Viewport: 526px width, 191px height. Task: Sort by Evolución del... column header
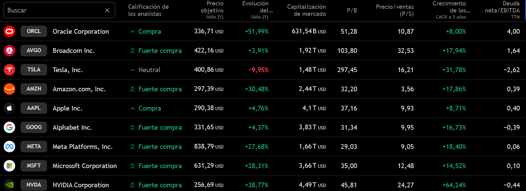point(255,10)
